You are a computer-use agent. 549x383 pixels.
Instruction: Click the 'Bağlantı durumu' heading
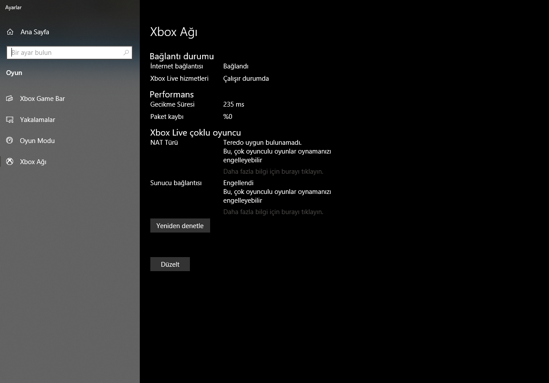pyautogui.click(x=182, y=56)
